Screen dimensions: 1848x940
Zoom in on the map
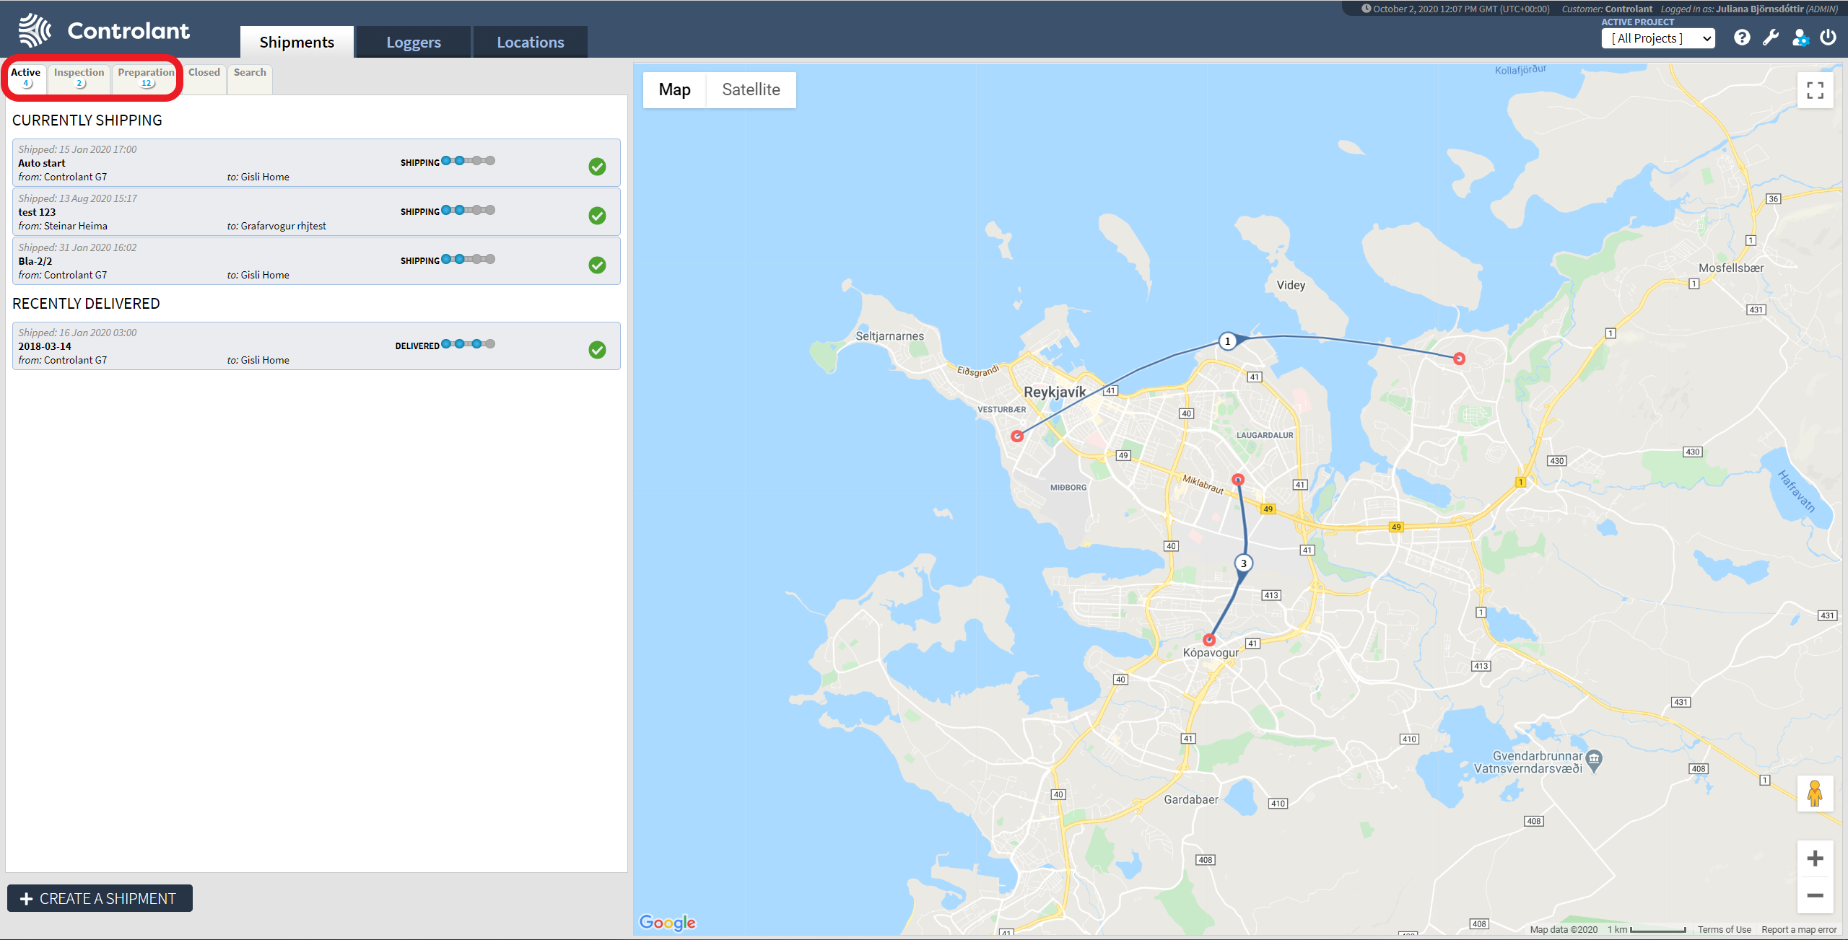pos(1815,858)
